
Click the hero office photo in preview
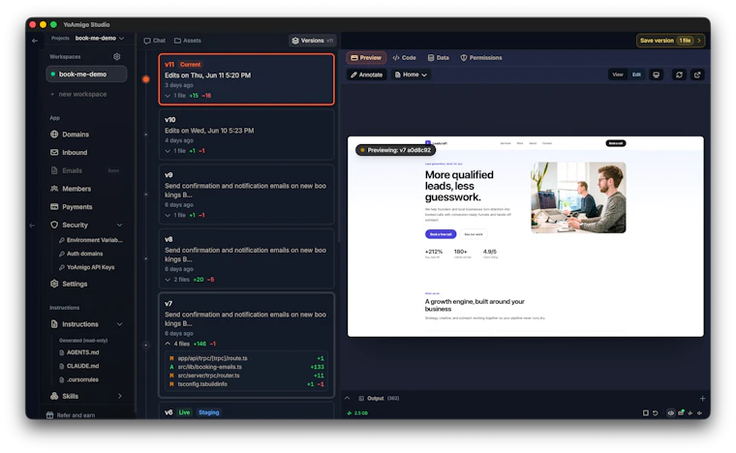click(x=578, y=197)
